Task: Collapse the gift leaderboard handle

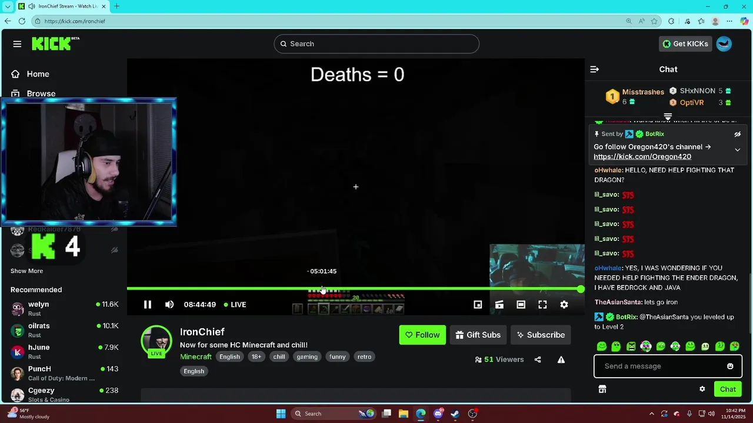Action: tap(668, 116)
